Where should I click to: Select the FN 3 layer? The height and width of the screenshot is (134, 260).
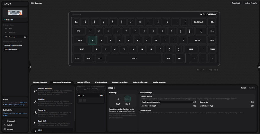(216, 70)
